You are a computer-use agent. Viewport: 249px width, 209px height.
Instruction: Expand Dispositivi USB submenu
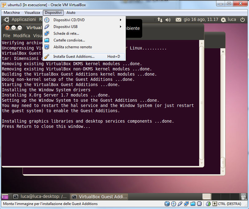click(84, 27)
